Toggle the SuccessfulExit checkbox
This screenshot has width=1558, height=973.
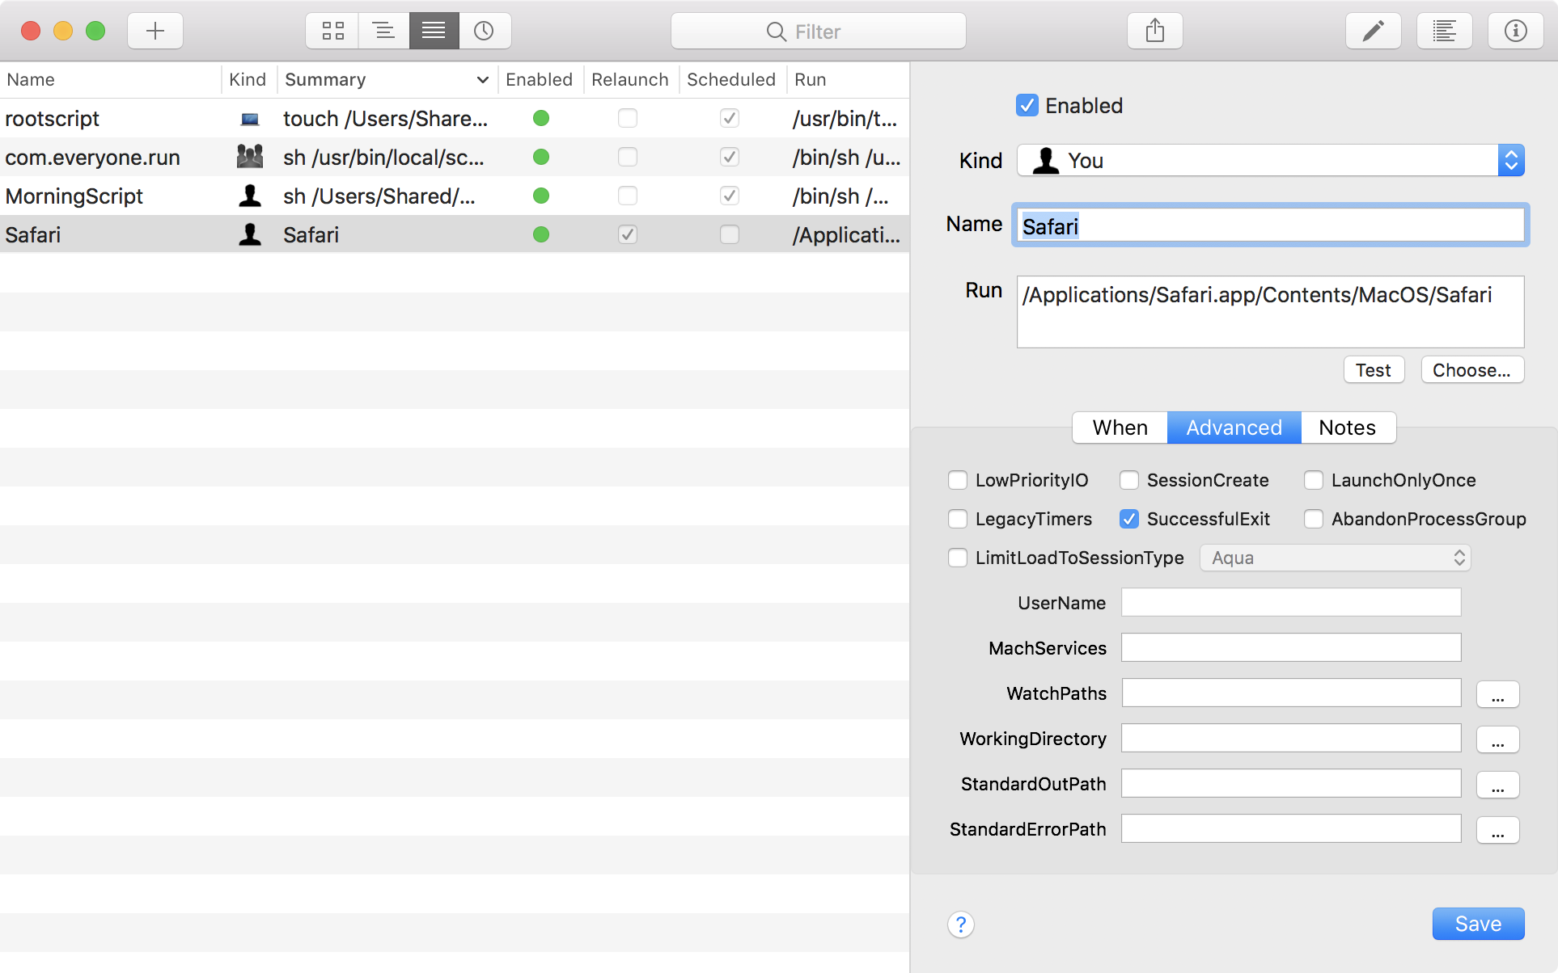coord(1129,519)
